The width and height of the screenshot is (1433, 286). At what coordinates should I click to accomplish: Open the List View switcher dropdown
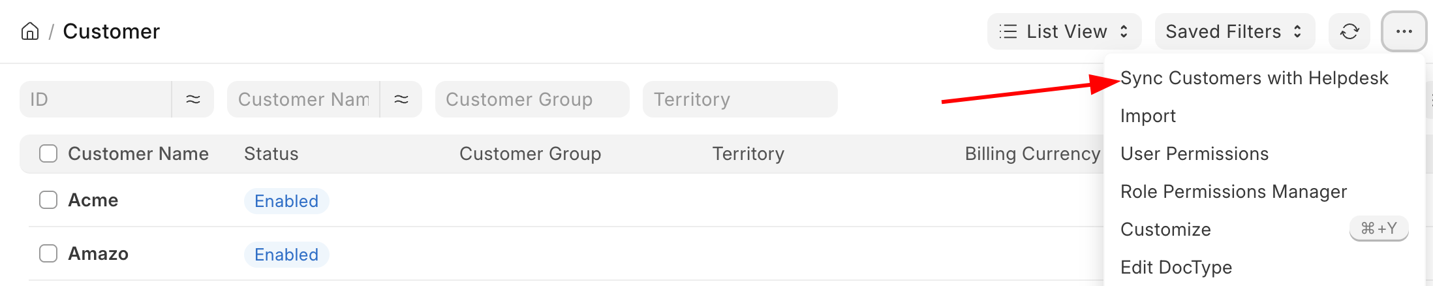click(1064, 31)
